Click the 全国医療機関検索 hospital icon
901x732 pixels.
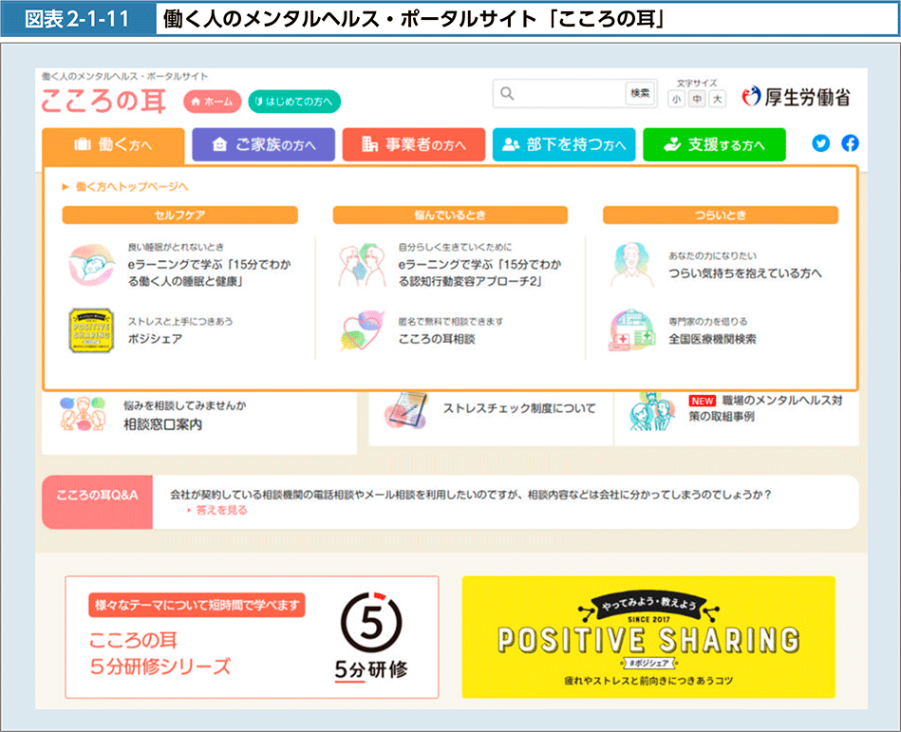tap(632, 330)
